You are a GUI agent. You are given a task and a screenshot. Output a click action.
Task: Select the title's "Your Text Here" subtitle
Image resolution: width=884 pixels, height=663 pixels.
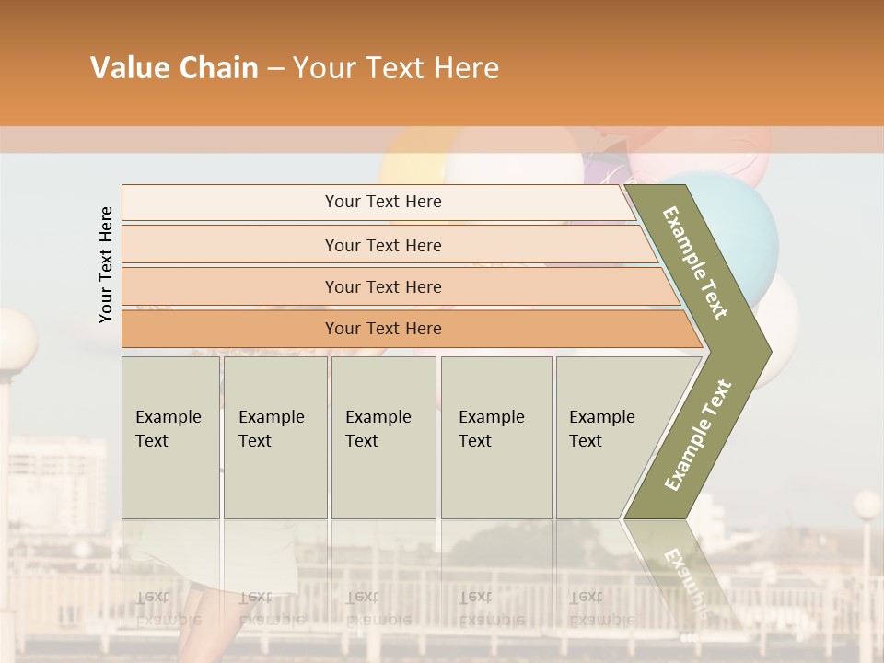tap(396, 67)
